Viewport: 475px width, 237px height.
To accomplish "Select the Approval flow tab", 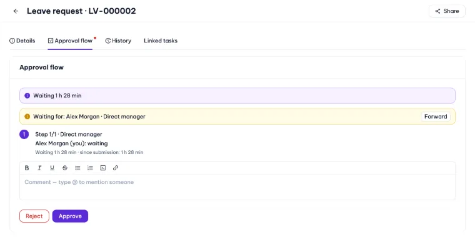I will pos(70,41).
